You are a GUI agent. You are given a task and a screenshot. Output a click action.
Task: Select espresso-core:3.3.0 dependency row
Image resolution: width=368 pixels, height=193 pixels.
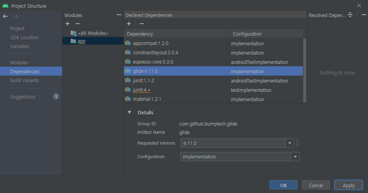coord(213,62)
